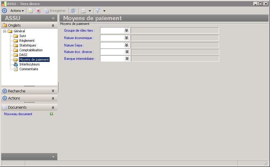Click the Nature Sepa input field
270x167 pixels.
112,45
